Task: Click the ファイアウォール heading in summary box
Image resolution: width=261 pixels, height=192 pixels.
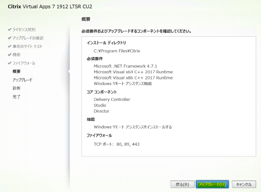Action: tap(99, 135)
